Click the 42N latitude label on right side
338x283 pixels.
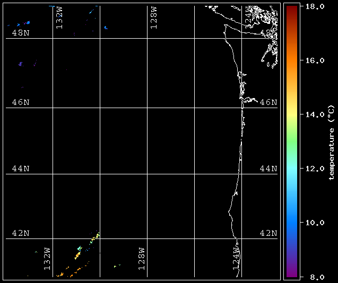(268, 233)
